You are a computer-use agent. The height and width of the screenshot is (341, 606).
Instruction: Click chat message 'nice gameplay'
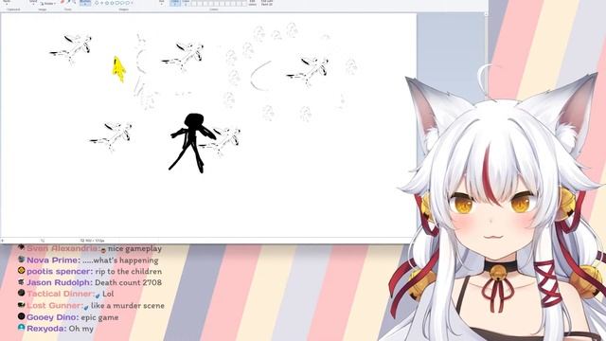(x=134, y=248)
